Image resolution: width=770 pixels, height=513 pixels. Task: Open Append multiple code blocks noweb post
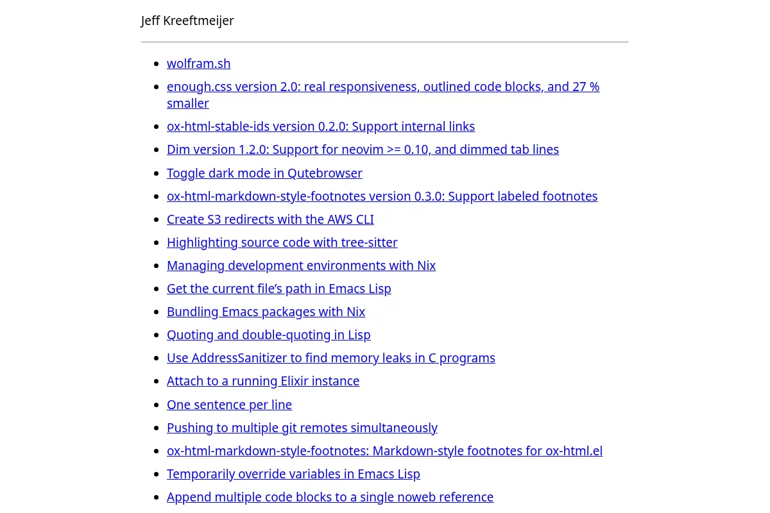coord(330,497)
